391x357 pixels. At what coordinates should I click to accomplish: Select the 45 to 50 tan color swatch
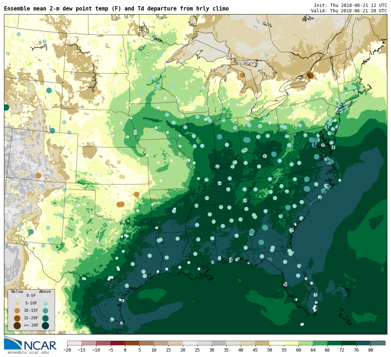pyautogui.click(x=262, y=343)
